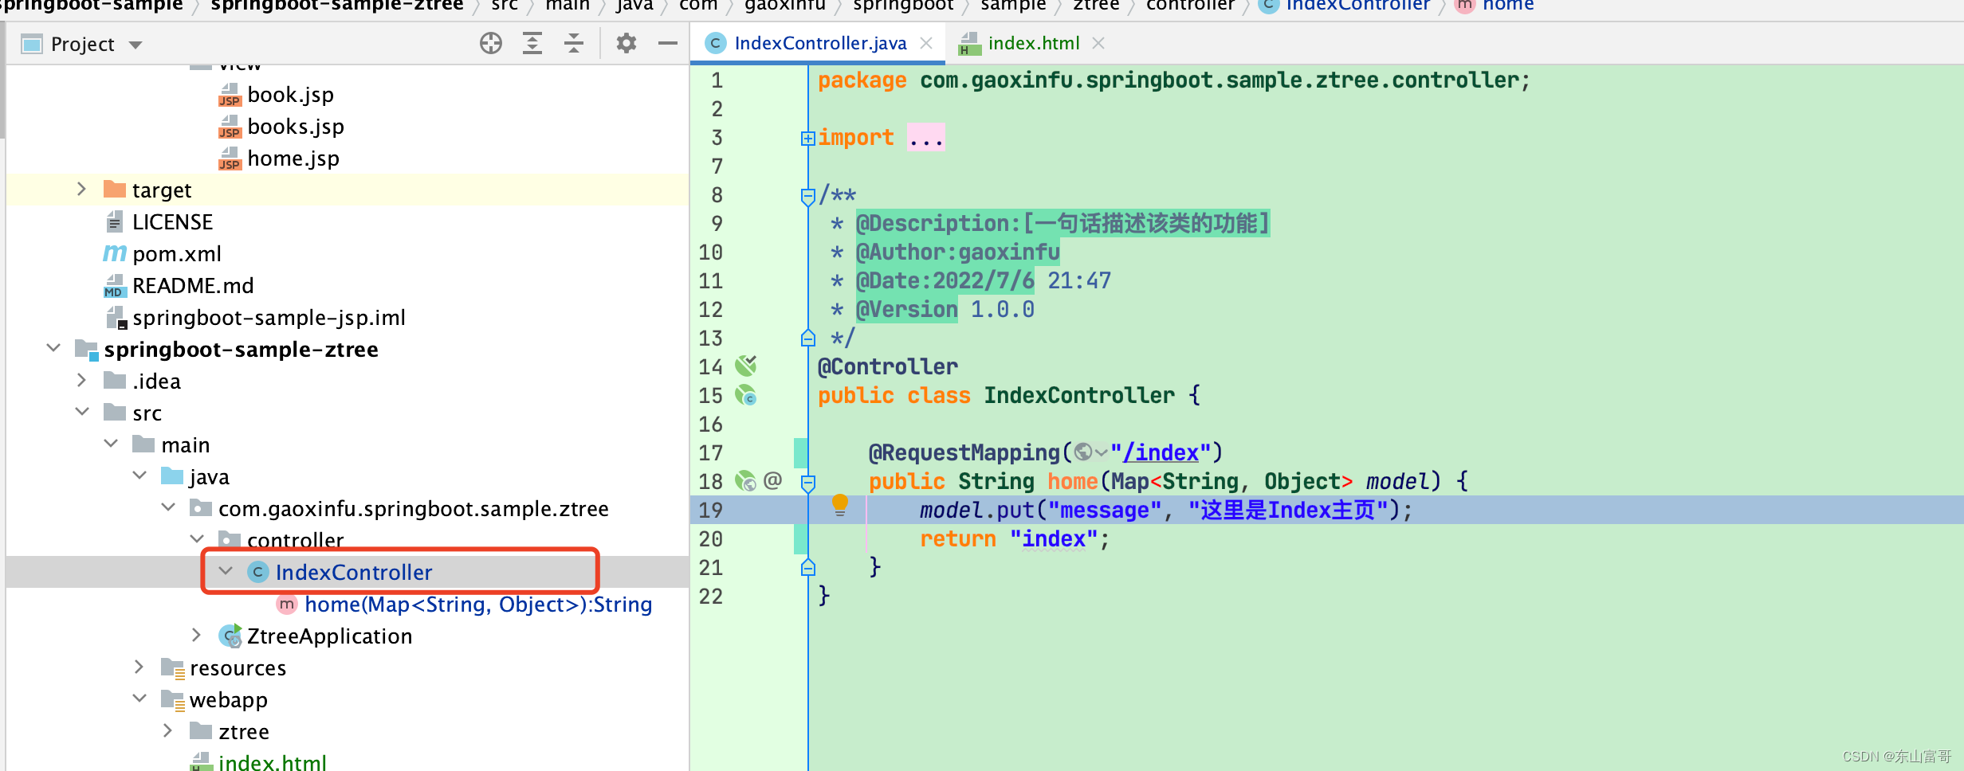Open books.jsp in the project tree

pyautogui.click(x=296, y=127)
